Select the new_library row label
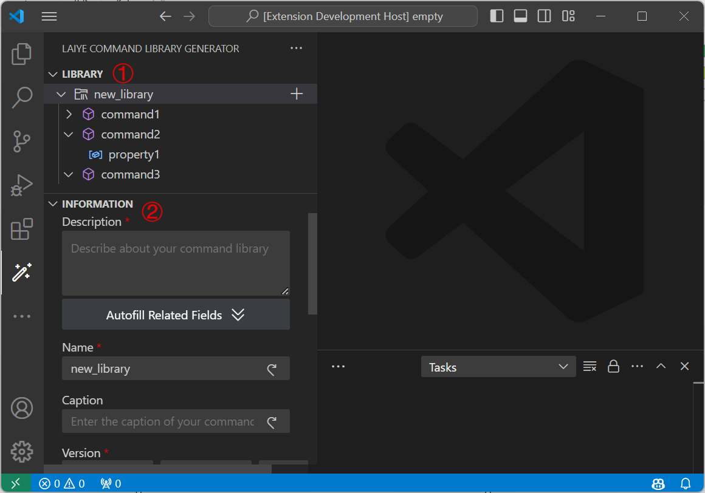This screenshot has height=493, width=705. [123, 94]
